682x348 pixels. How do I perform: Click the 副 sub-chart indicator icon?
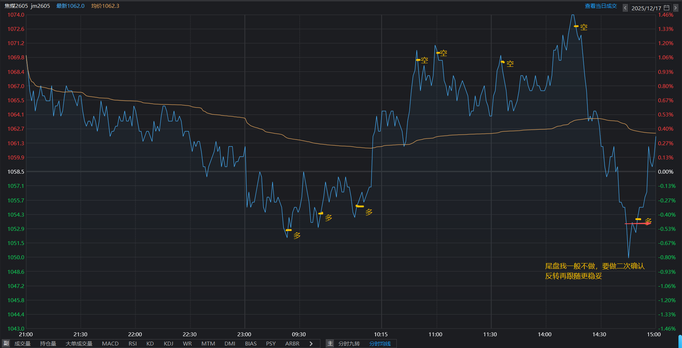pyautogui.click(x=6, y=343)
